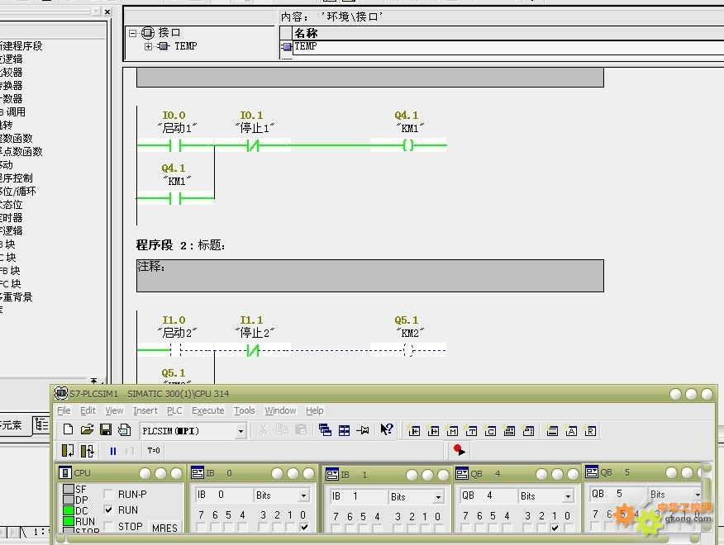Insert a generic variable window

click(509, 430)
